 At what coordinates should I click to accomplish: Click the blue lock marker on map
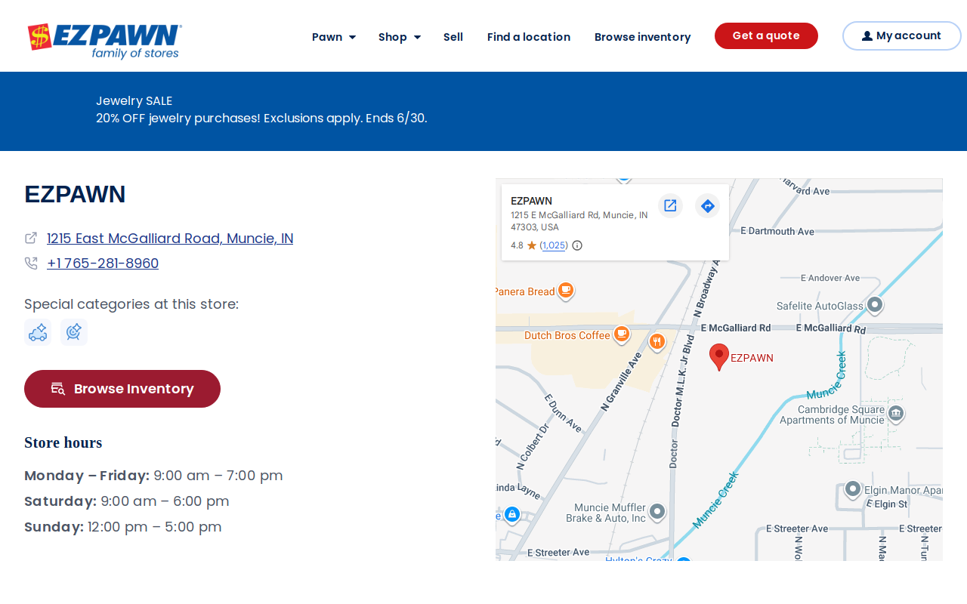pyautogui.click(x=512, y=514)
